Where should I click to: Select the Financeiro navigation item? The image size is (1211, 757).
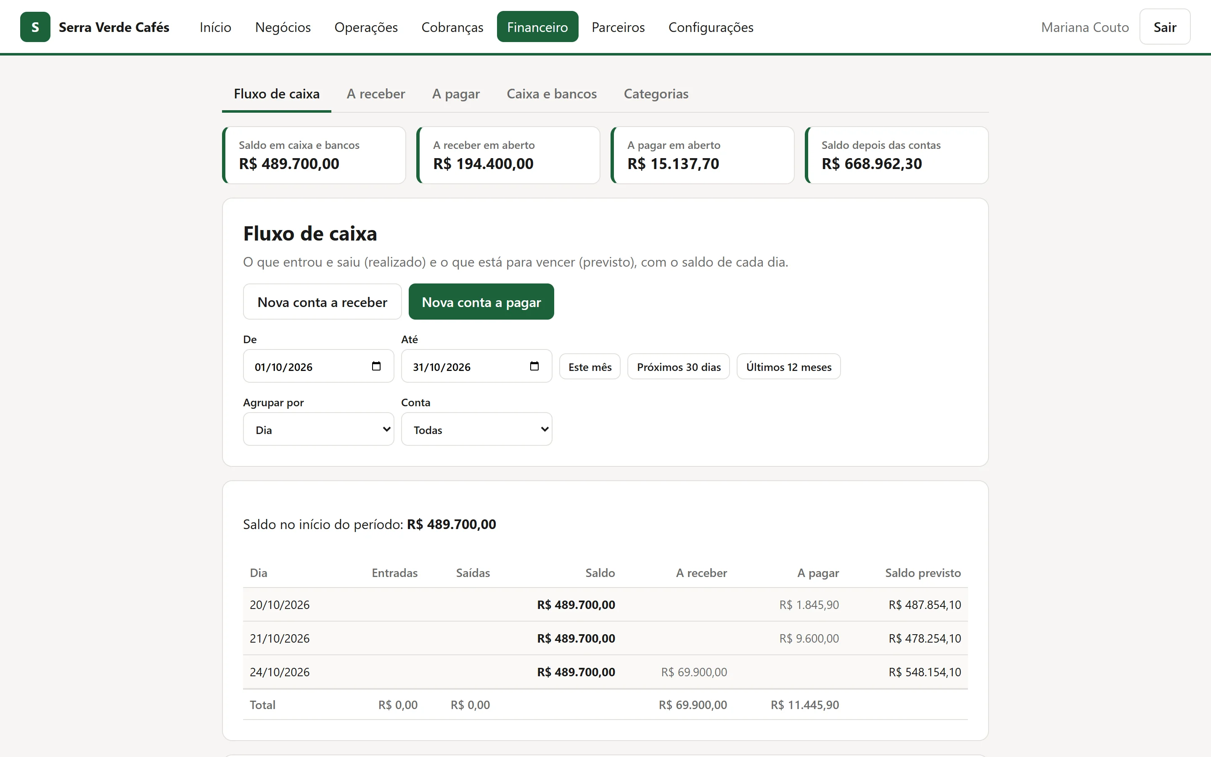(x=537, y=27)
